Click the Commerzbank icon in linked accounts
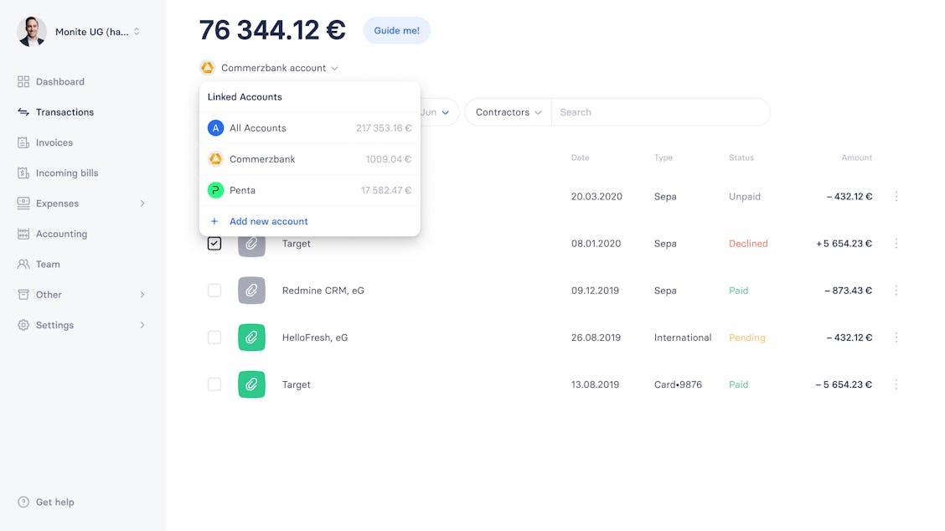The width and height of the screenshot is (945, 531). click(x=216, y=159)
